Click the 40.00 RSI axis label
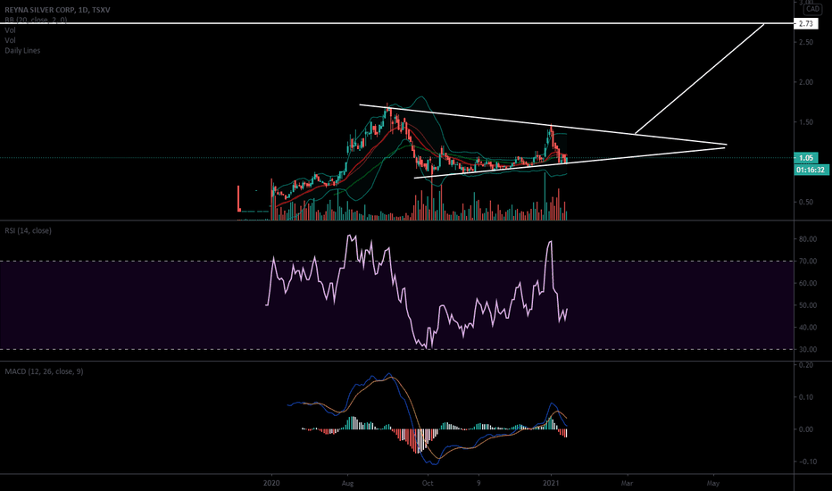 [808, 328]
